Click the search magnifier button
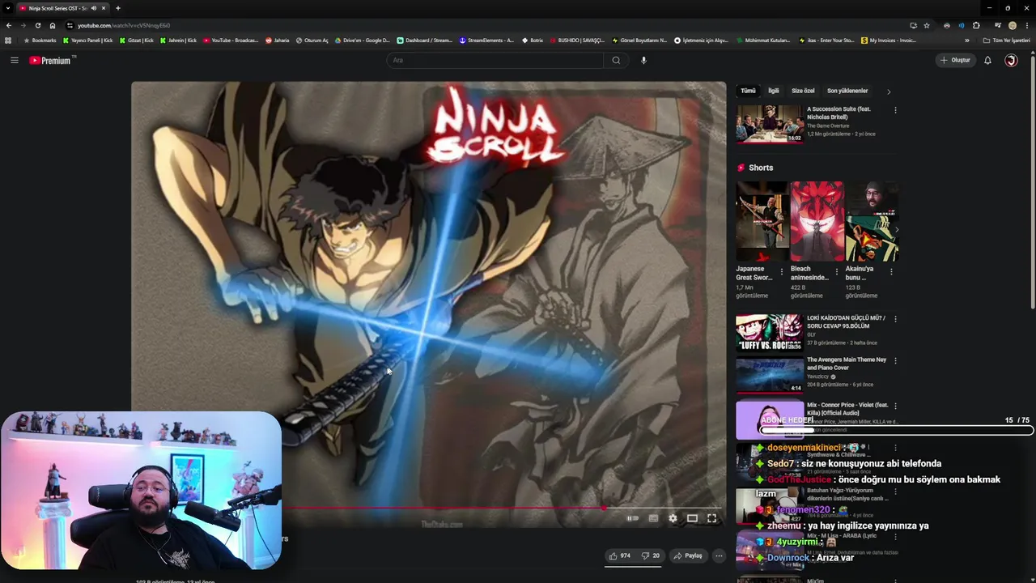 click(x=616, y=60)
